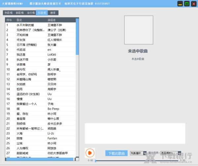Switch to the 热歌榜 tab
198x166 pixels.
[x=8, y=13]
